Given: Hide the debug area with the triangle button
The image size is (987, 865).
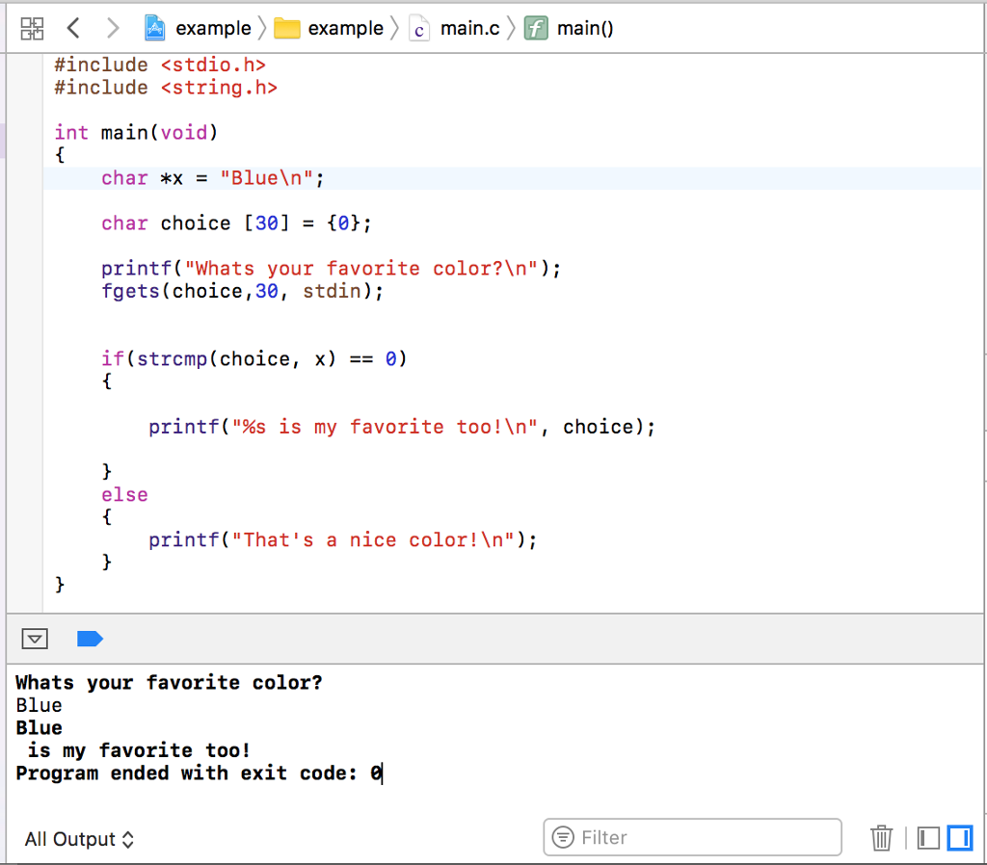Looking at the screenshot, I should tap(35, 640).
